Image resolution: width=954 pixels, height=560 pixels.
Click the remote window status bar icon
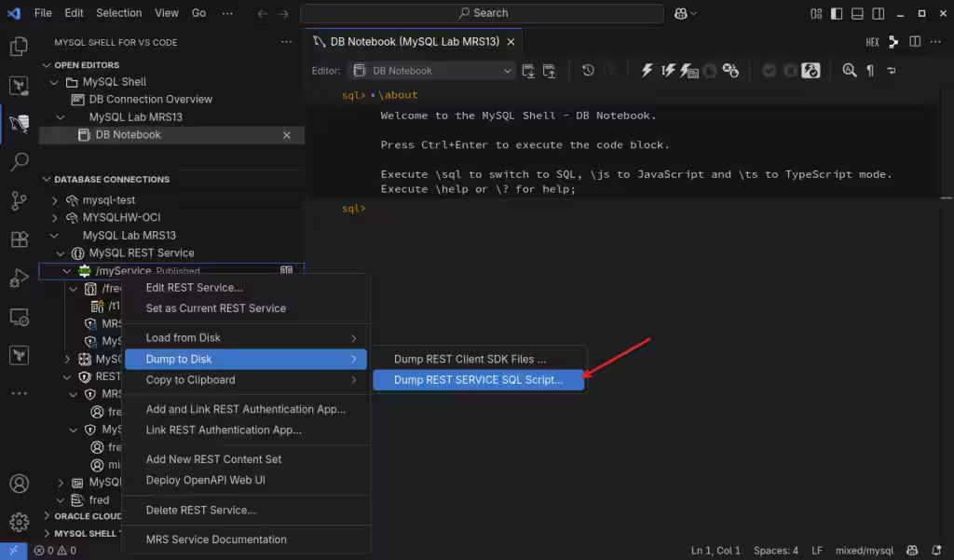point(13,551)
